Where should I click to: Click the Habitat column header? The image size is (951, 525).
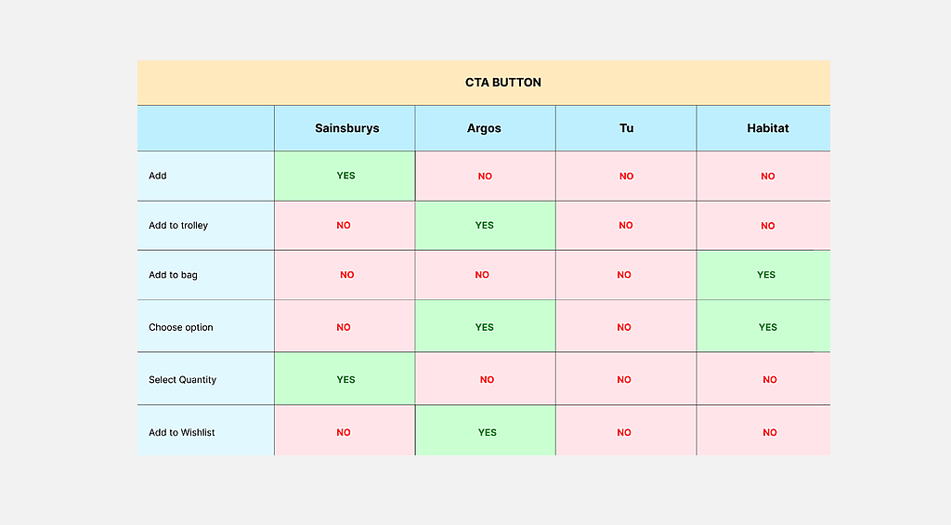[767, 128]
